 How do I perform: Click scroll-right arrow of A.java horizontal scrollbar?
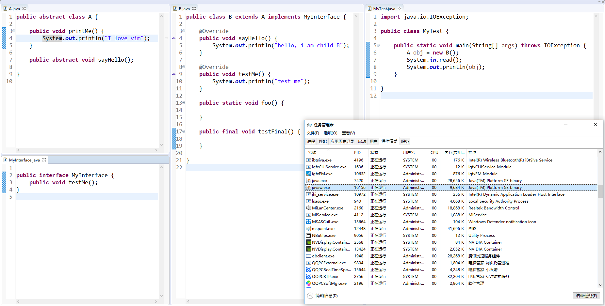(x=156, y=150)
